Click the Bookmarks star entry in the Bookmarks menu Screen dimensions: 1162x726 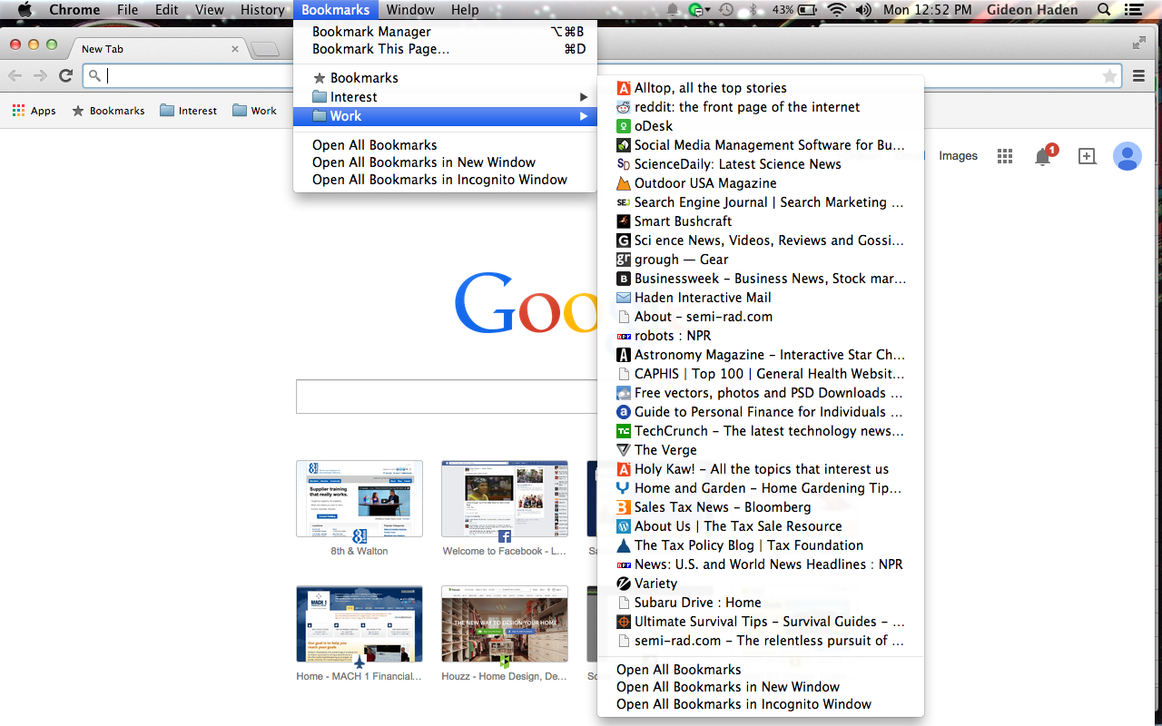click(x=445, y=78)
